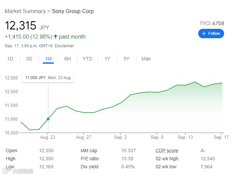Show the 6M chart range
The width and height of the screenshot is (251, 176).
click(68, 59)
